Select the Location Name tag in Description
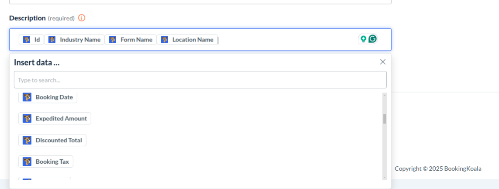499x189 pixels. tap(192, 40)
